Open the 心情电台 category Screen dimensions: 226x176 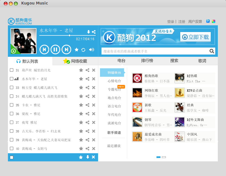pyautogui.click(x=114, y=81)
